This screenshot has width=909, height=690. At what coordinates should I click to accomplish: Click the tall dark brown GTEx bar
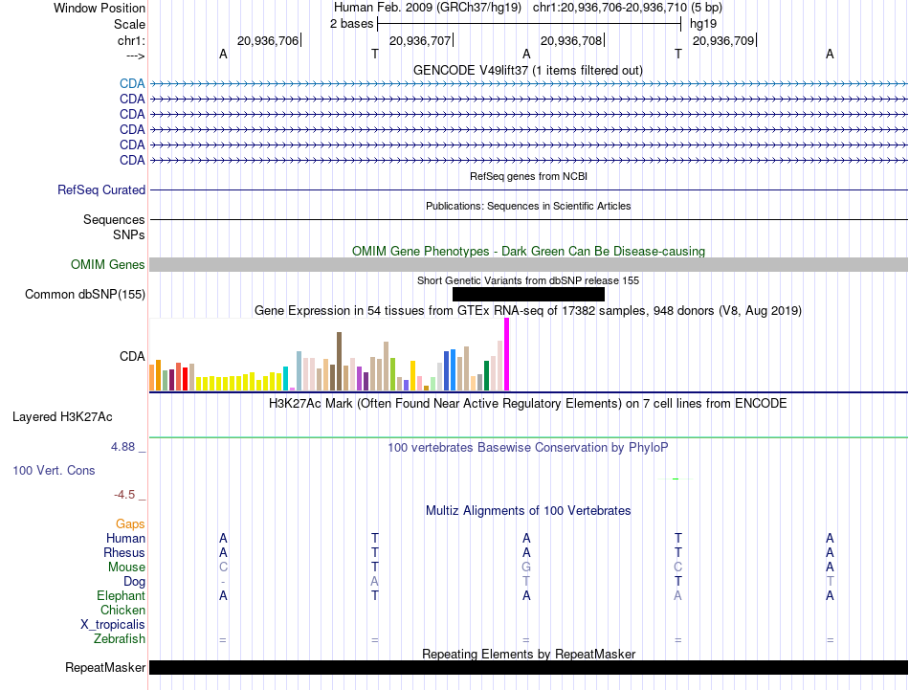coord(339,361)
